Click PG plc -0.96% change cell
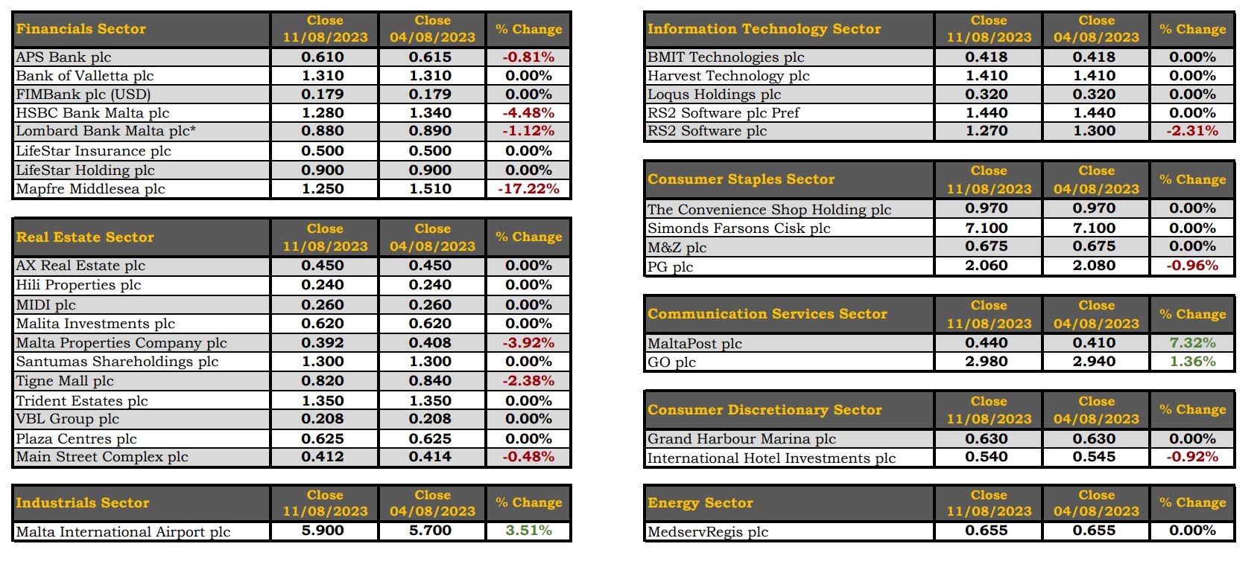The height and width of the screenshot is (570, 1260). tap(1192, 266)
